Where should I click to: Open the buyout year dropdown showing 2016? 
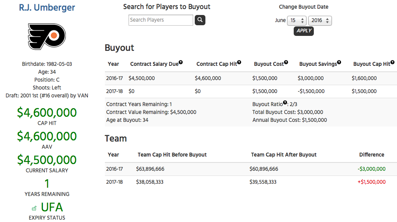(320, 21)
